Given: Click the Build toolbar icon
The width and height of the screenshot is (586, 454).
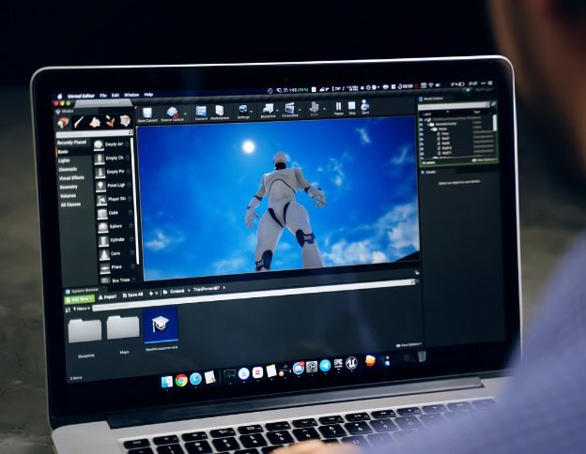Looking at the screenshot, I should pyautogui.click(x=315, y=109).
